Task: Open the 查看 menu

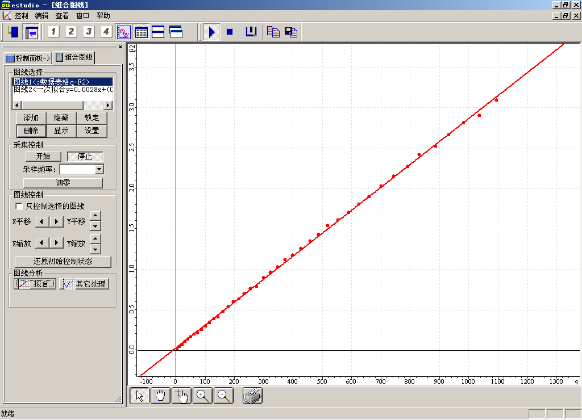Action: pos(62,16)
